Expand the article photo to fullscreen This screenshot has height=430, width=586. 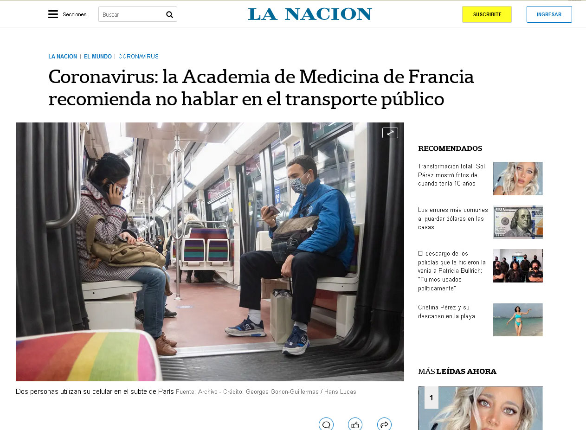point(390,133)
